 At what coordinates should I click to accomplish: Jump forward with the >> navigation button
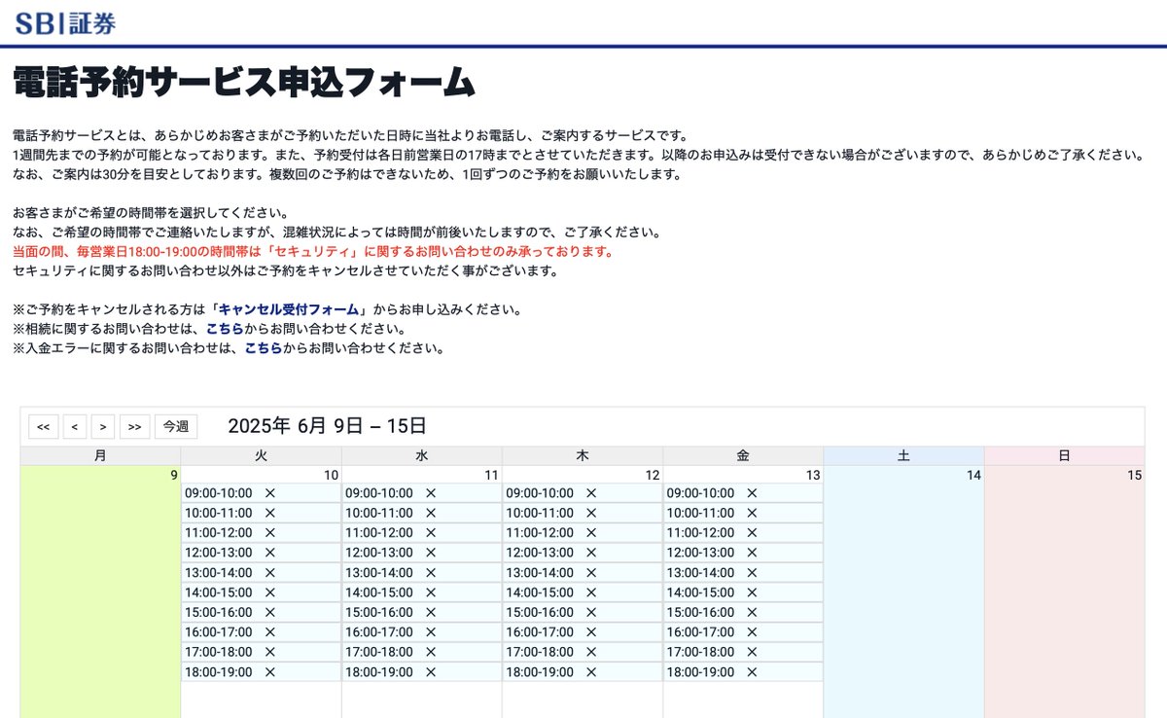135,426
